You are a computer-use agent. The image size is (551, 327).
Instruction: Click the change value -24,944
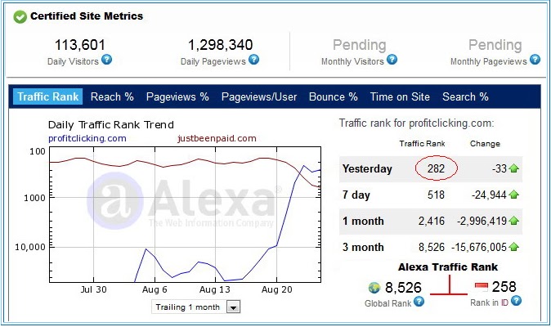[489, 195]
